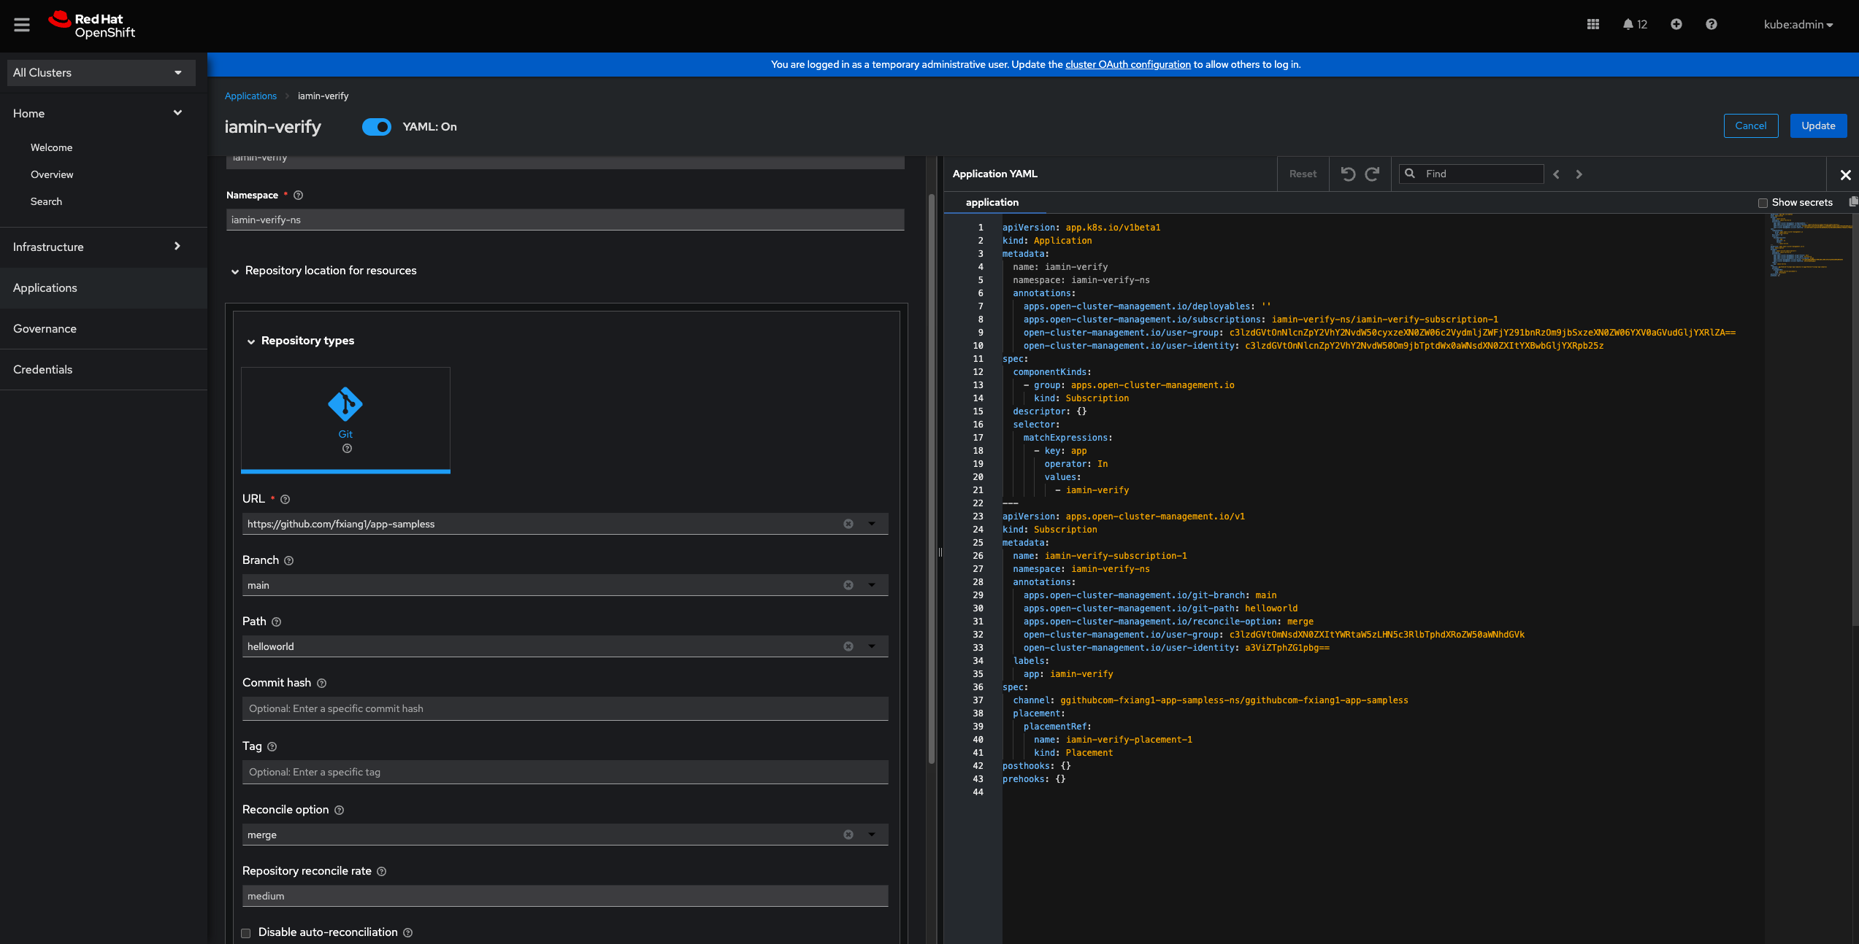Image resolution: width=1859 pixels, height=944 pixels.
Task: Click the plus add icon in header
Action: 1676,25
